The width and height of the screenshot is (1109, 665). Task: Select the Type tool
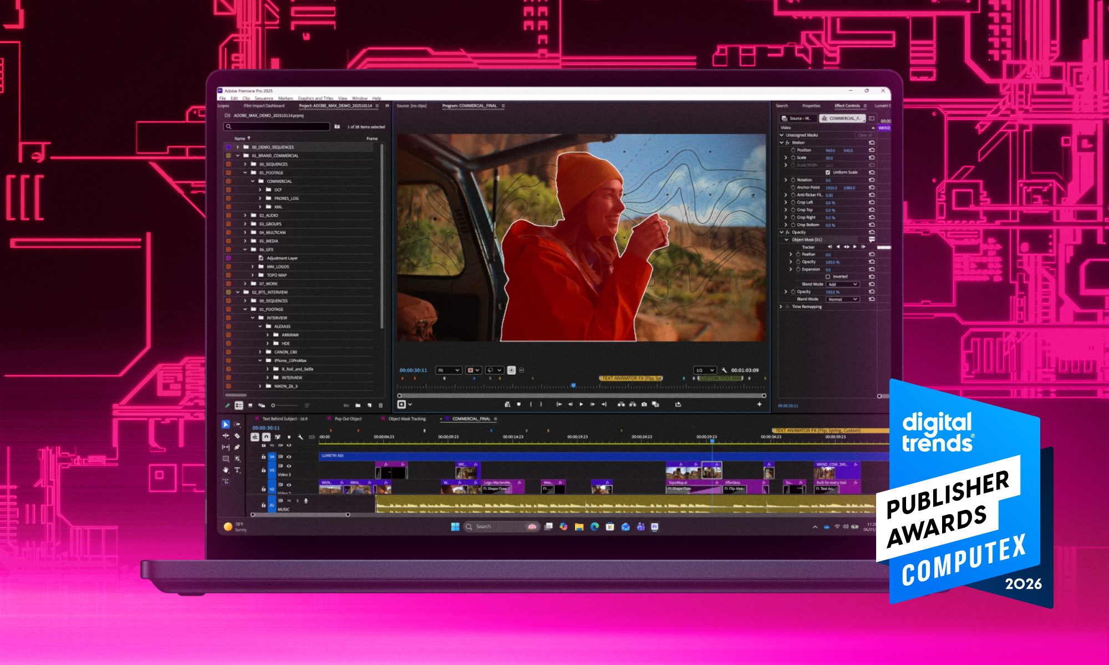(x=237, y=470)
